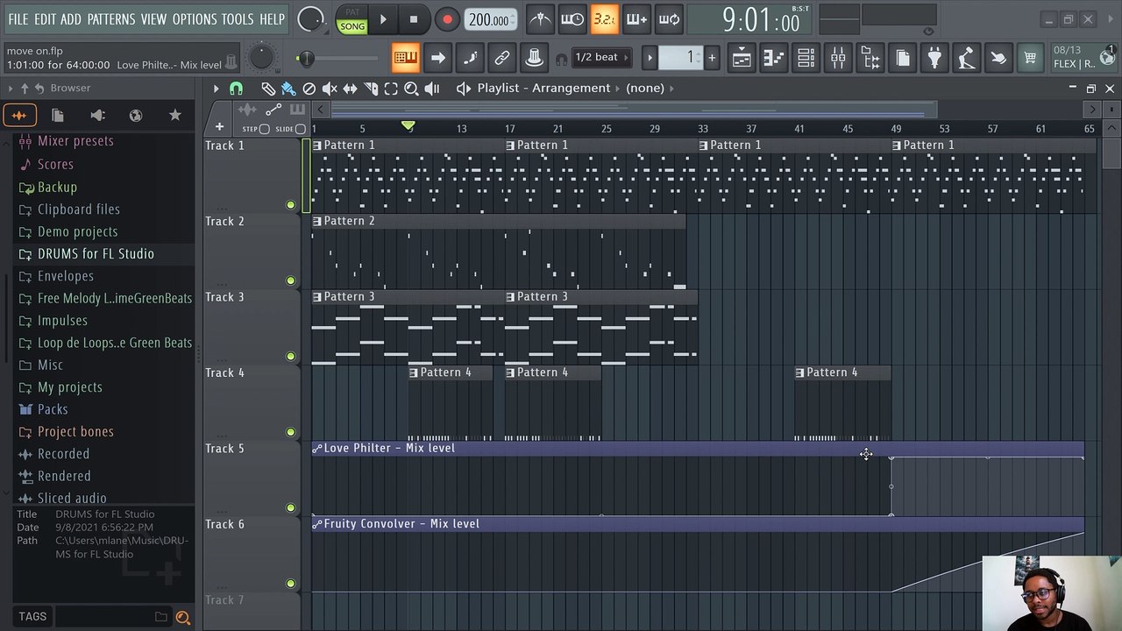The height and width of the screenshot is (631, 1122).
Task: Open the plugin picker plug icon
Action: 934,58
